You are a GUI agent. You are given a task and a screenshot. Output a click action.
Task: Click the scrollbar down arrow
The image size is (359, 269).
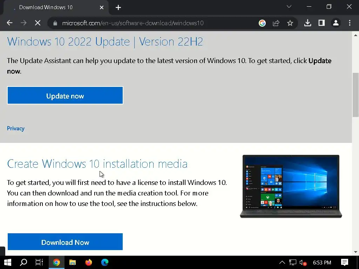[355, 252]
